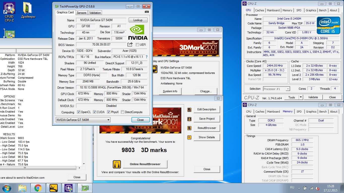Open the Processor #1 selection dropdown
Screen dimensions: 344x193
[x=276, y=89]
